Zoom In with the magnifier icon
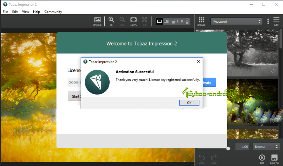Image resolution: width=283 pixels, height=166 pixels. pyautogui.click(x=111, y=21)
